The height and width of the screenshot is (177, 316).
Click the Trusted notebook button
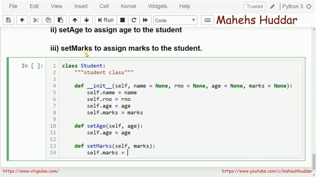(x=255, y=6)
